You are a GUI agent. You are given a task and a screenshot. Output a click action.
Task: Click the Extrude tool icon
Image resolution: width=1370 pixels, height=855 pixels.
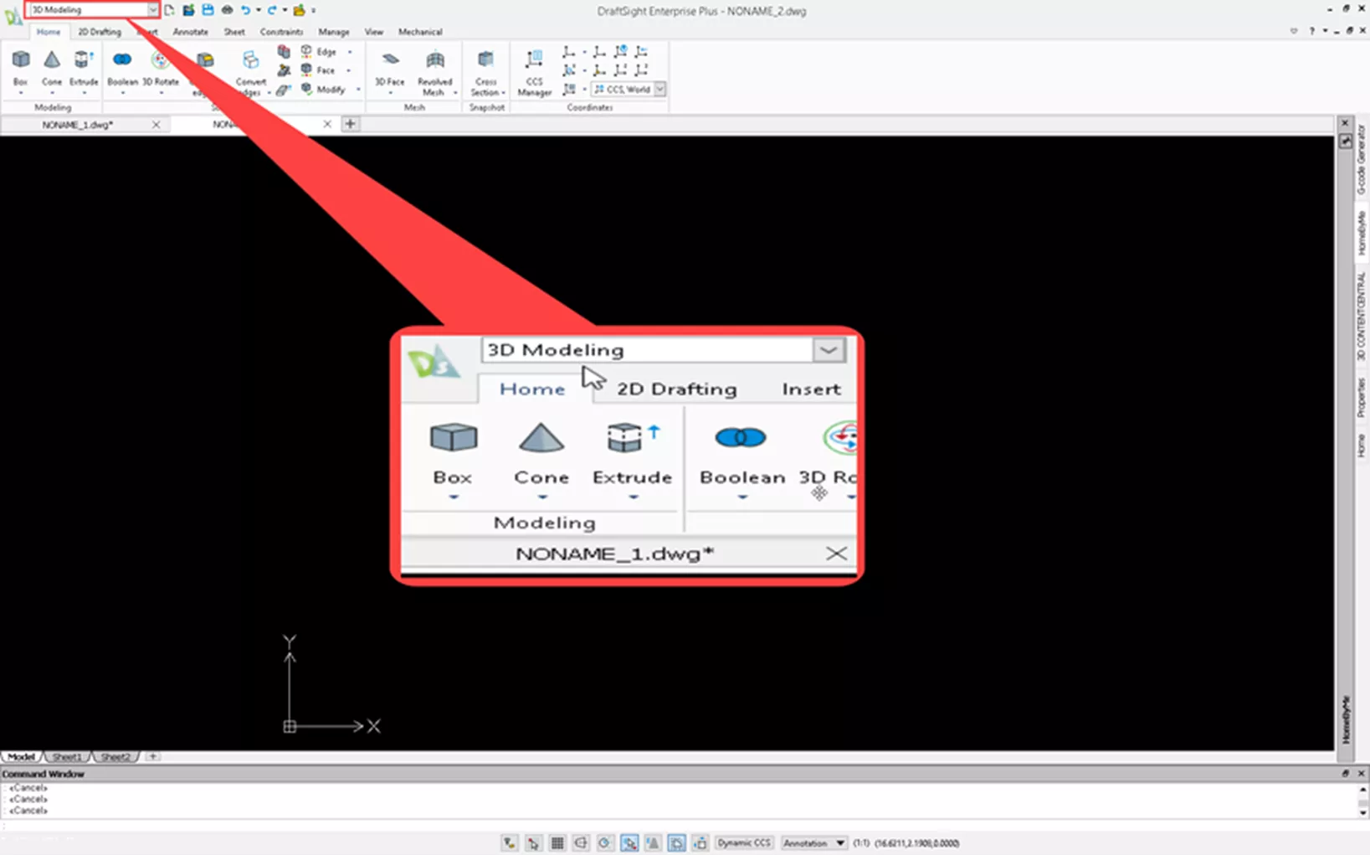click(83, 61)
